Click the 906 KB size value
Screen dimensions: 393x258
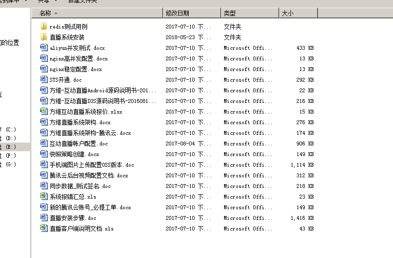tap(305, 143)
